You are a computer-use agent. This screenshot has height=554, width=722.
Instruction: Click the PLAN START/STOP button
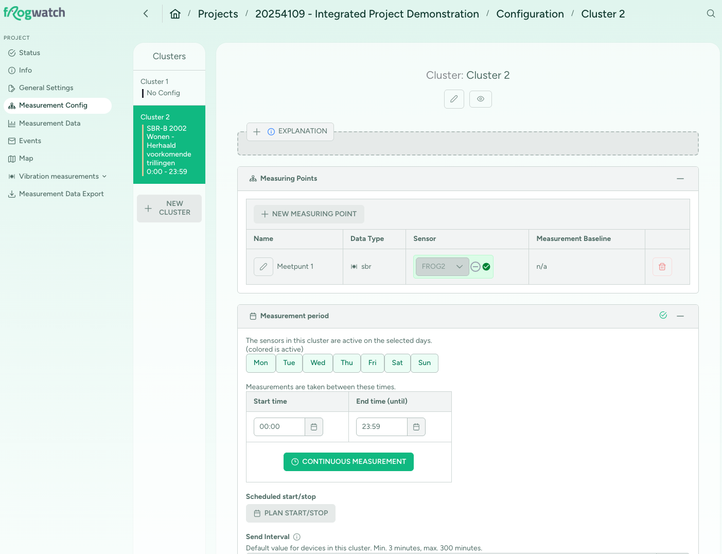click(x=291, y=513)
